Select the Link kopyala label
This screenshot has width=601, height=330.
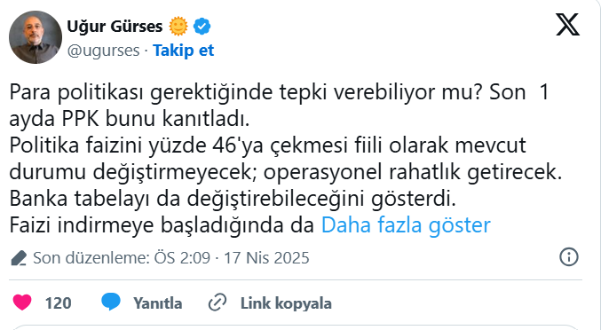[286, 303]
